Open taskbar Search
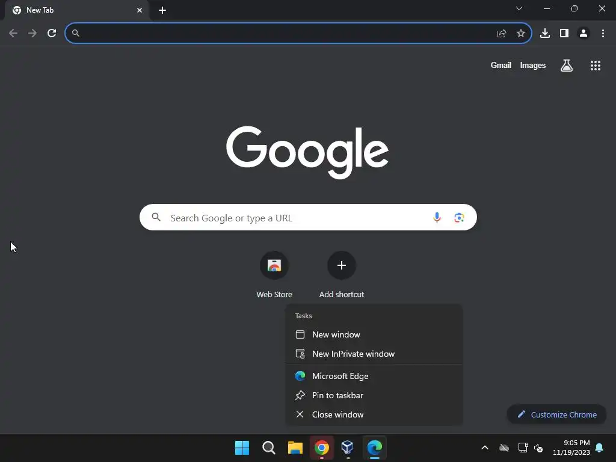616x462 pixels. [x=269, y=448]
